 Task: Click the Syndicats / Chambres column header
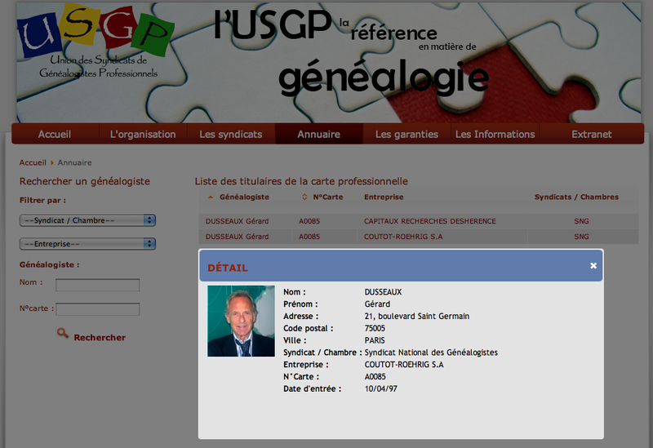[576, 197]
